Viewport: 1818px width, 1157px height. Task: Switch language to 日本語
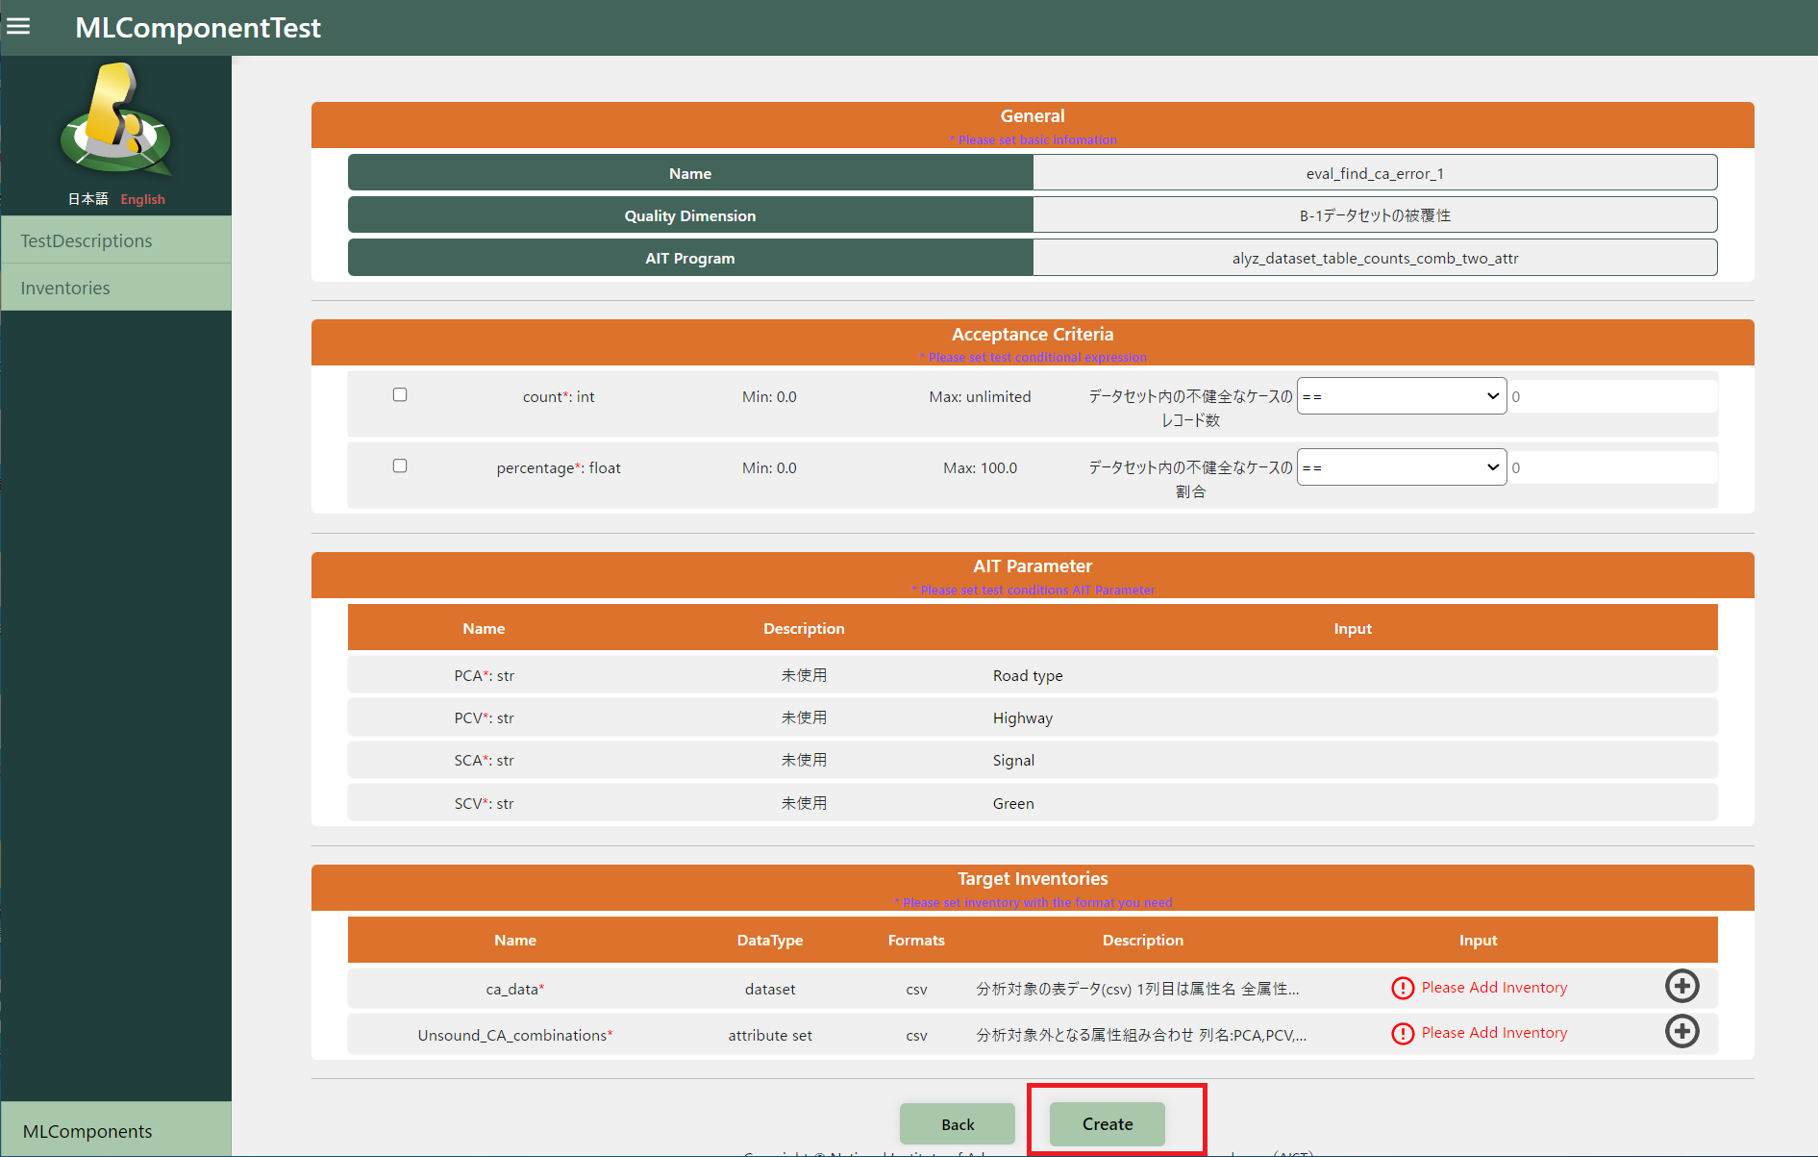click(87, 199)
